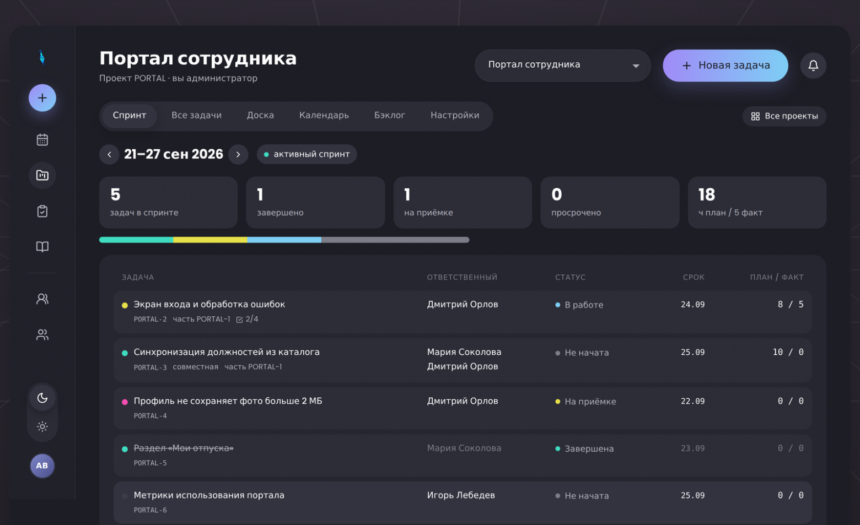Click the 1 на приёмке card
The height and width of the screenshot is (525, 860).
[x=463, y=202]
